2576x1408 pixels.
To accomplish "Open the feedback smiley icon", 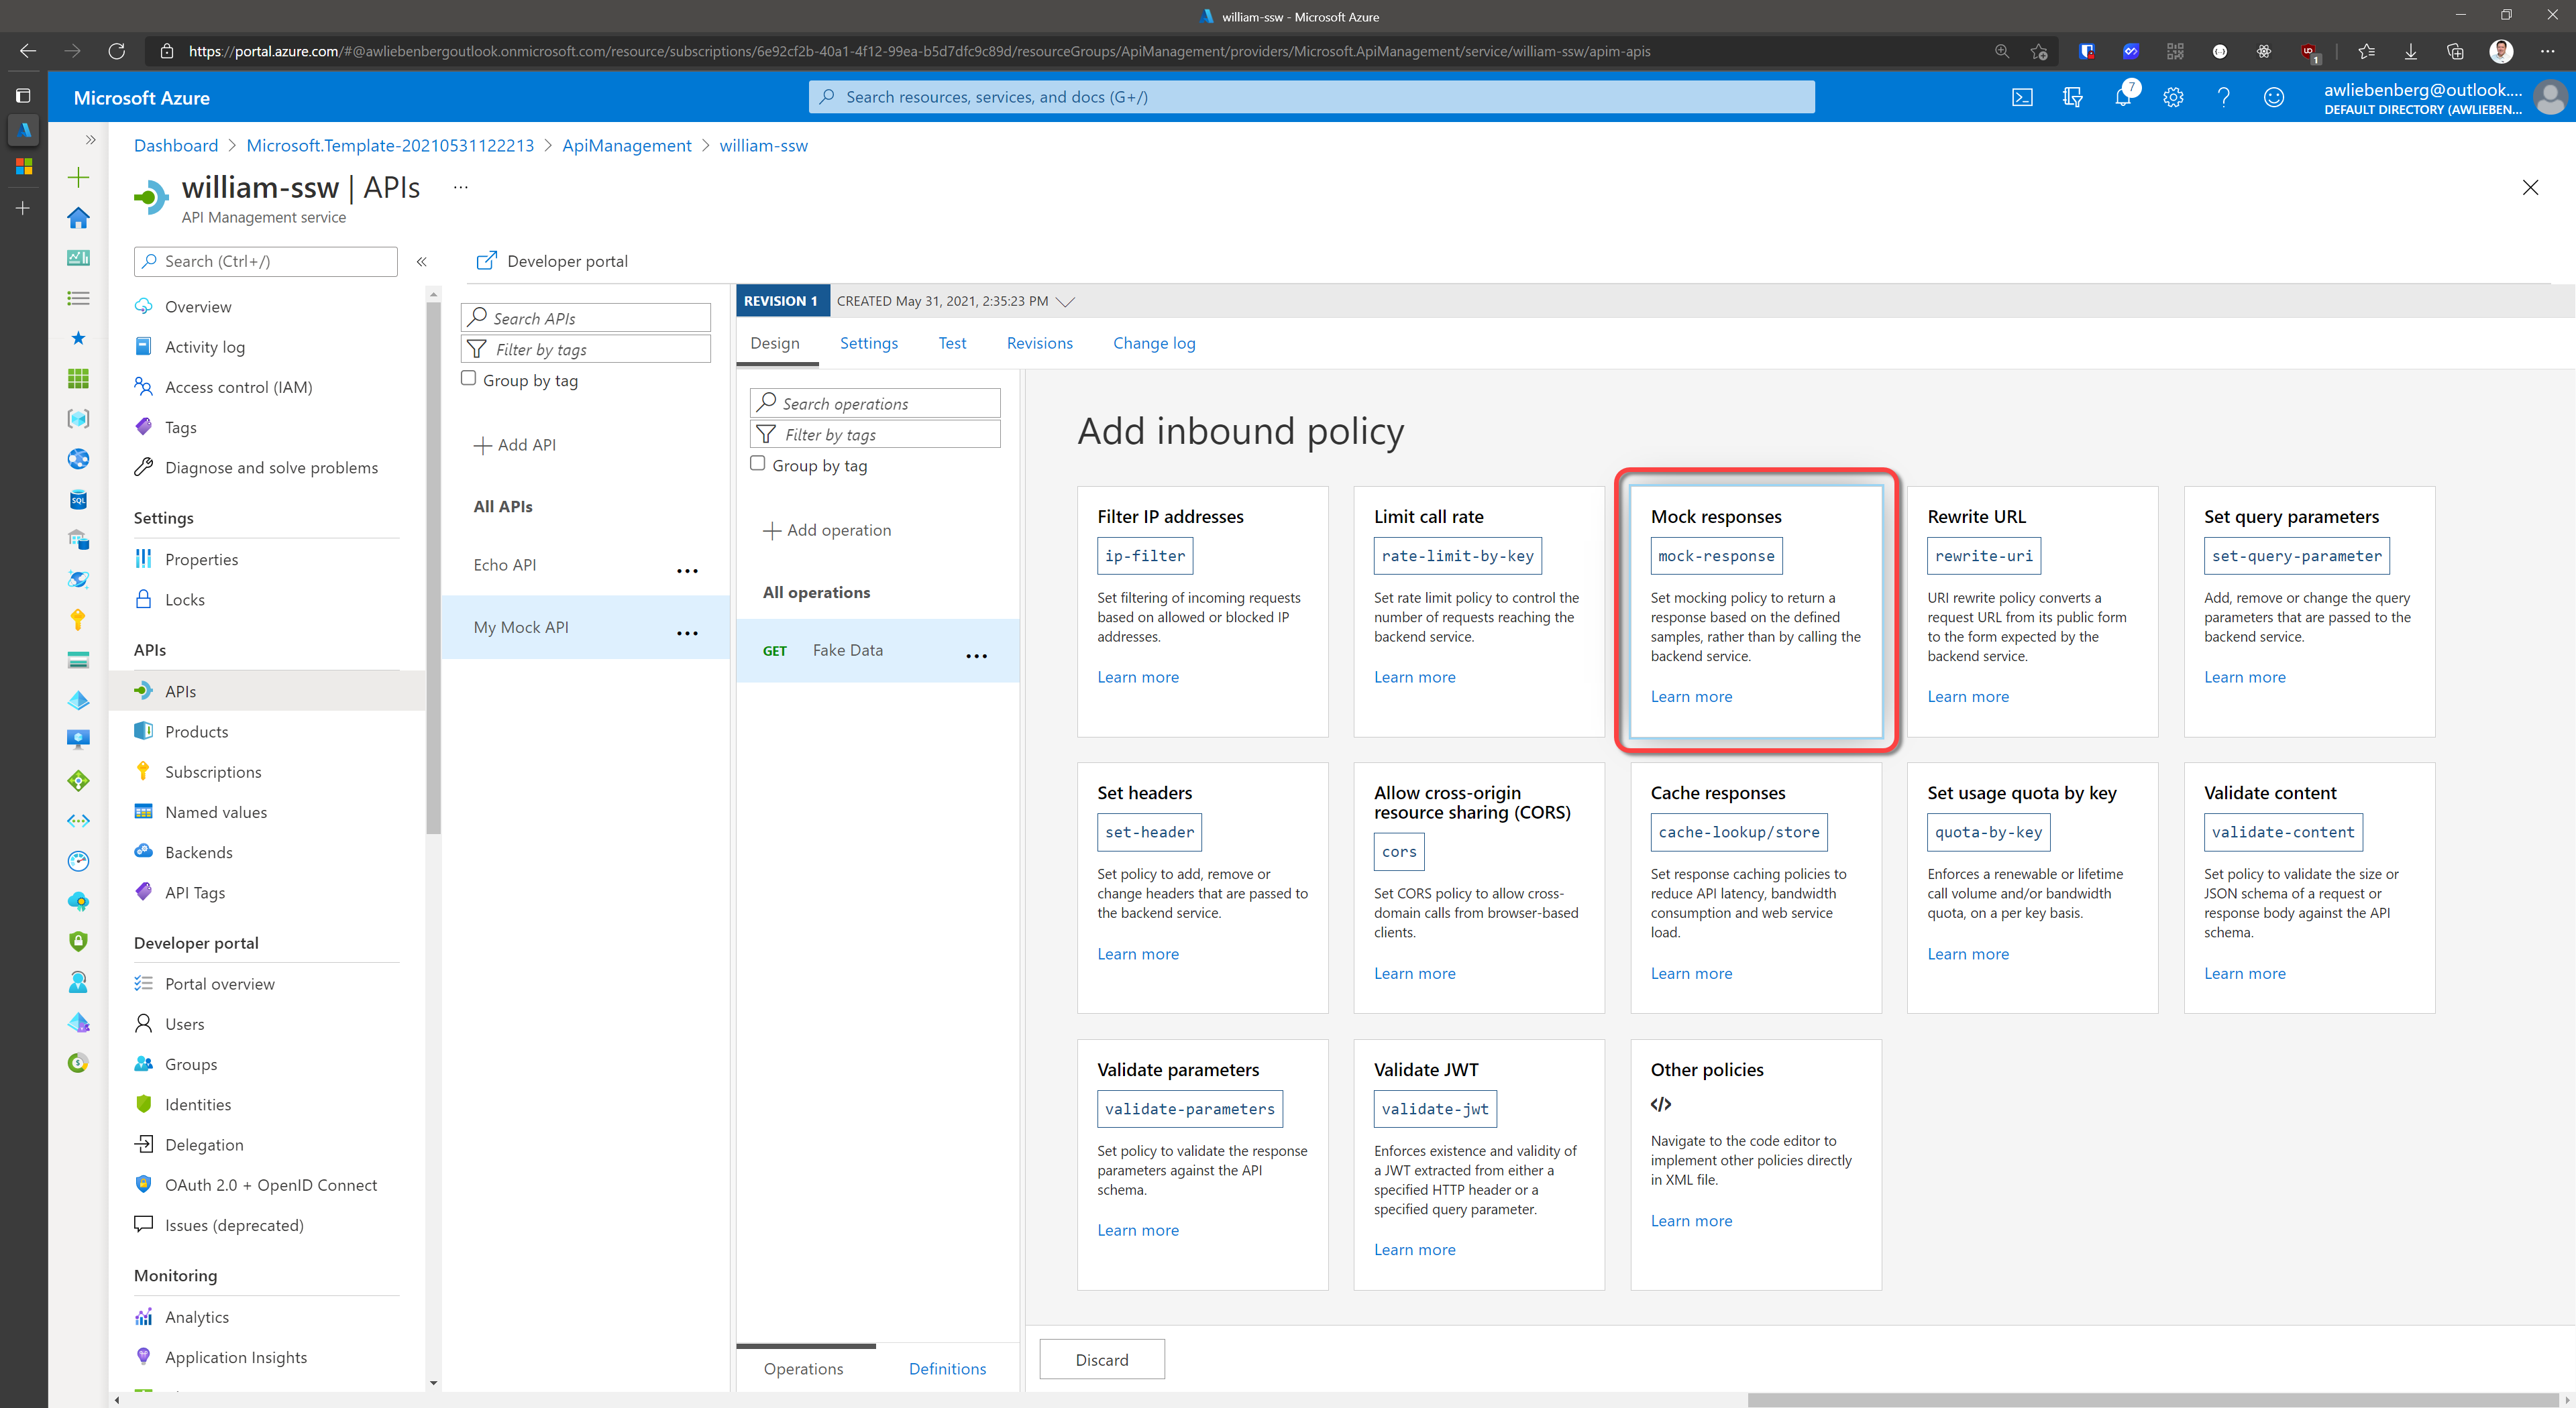I will (x=2274, y=97).
